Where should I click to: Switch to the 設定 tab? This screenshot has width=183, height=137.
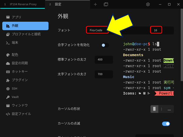tap(67, 4)
